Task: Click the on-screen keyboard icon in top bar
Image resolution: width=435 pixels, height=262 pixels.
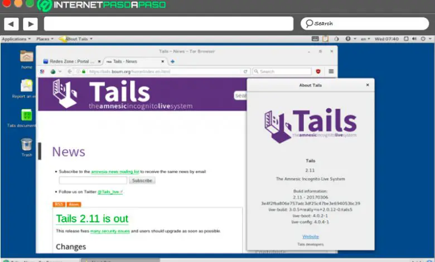Action: coord(315,39)
